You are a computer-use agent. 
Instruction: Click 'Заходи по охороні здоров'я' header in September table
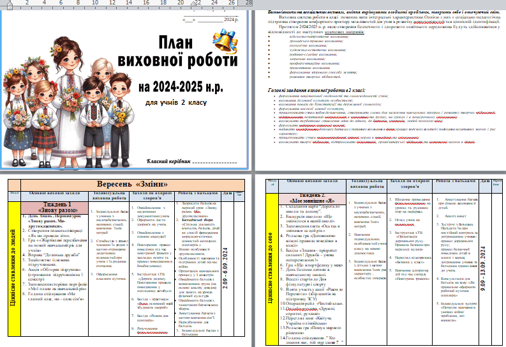[x=152, y=196]
